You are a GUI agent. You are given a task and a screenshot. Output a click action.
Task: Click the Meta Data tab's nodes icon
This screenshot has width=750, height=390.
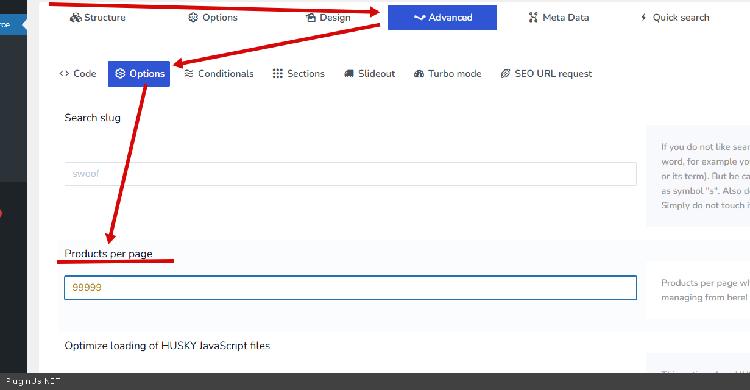click(x=534, y=18)
